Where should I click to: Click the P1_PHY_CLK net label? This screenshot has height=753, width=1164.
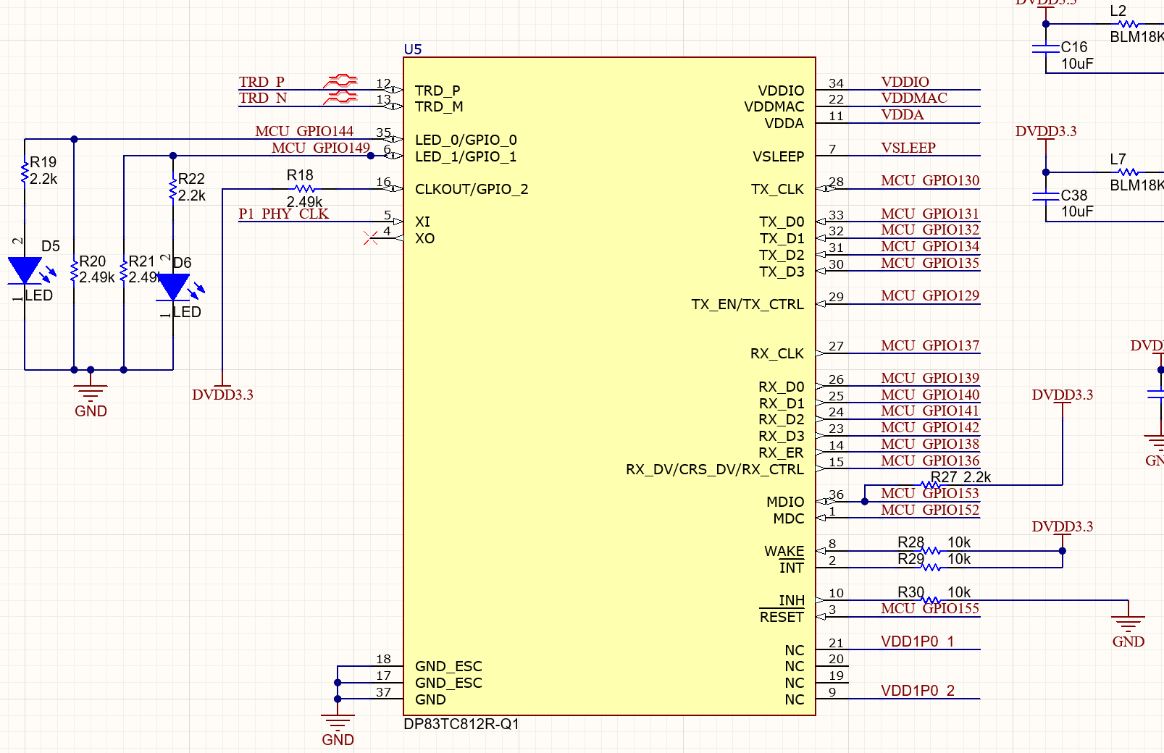click(283, 214)
